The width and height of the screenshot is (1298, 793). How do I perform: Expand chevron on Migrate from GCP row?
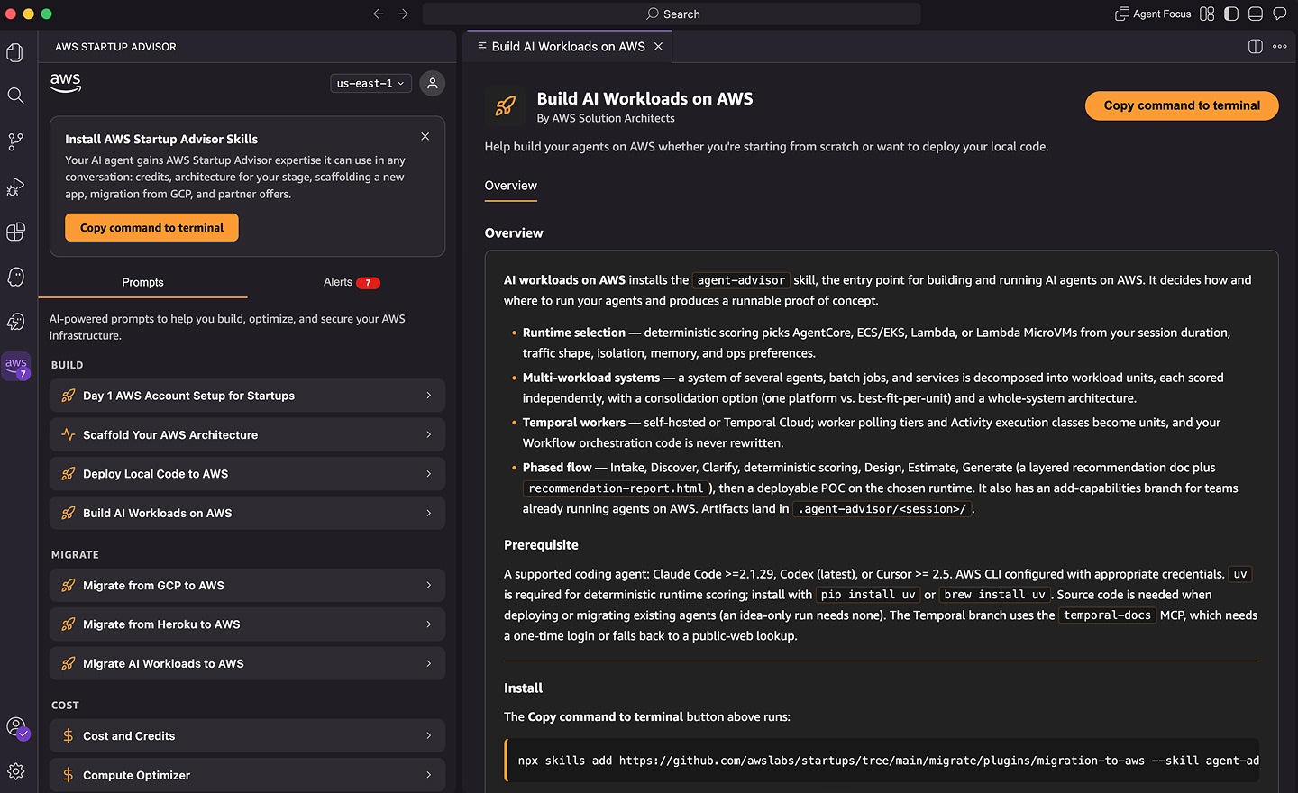pos(428,585)
